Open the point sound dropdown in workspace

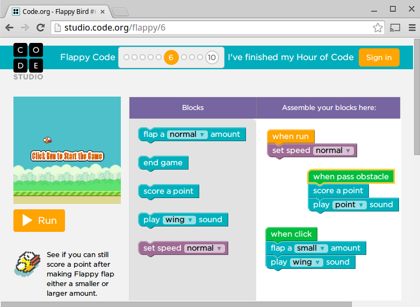coord(350,204)
